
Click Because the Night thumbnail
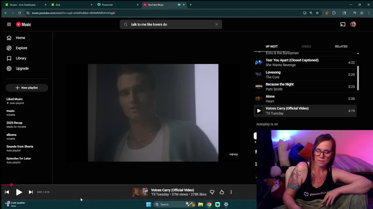click(x=259, y=87)
